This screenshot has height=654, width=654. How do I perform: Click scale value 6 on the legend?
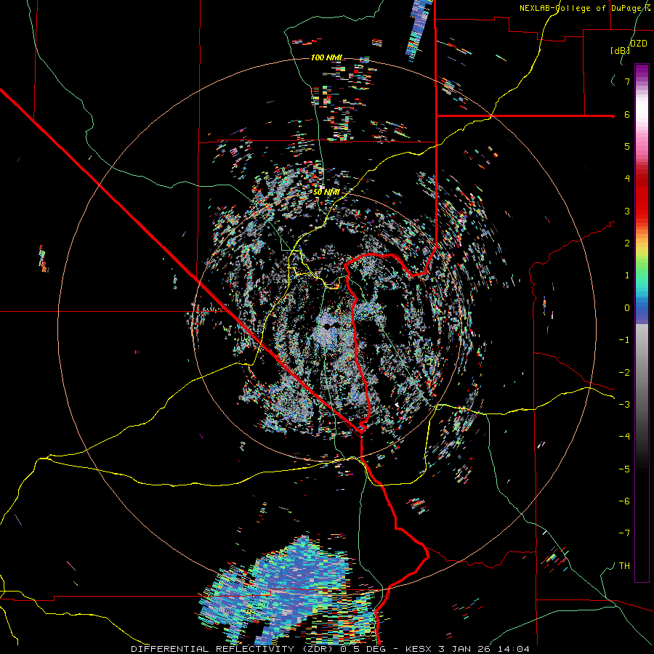(627, 114)
